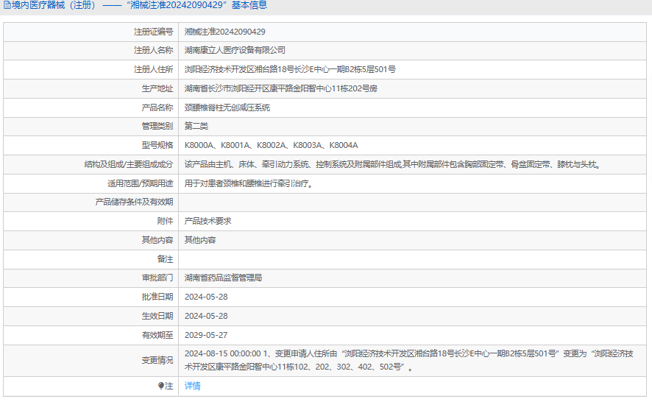Image resolution: width=652 pixels, height=402 pixels.
Task: Click the 适用范围/预期用途 label
Action: 140,183
